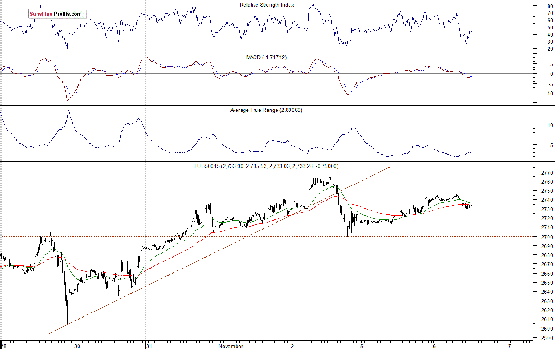Image resolution: width=555 pixels, height=349 pixels.
Task: Click the 6 date axis label
Action: click(x=434, y=346)
